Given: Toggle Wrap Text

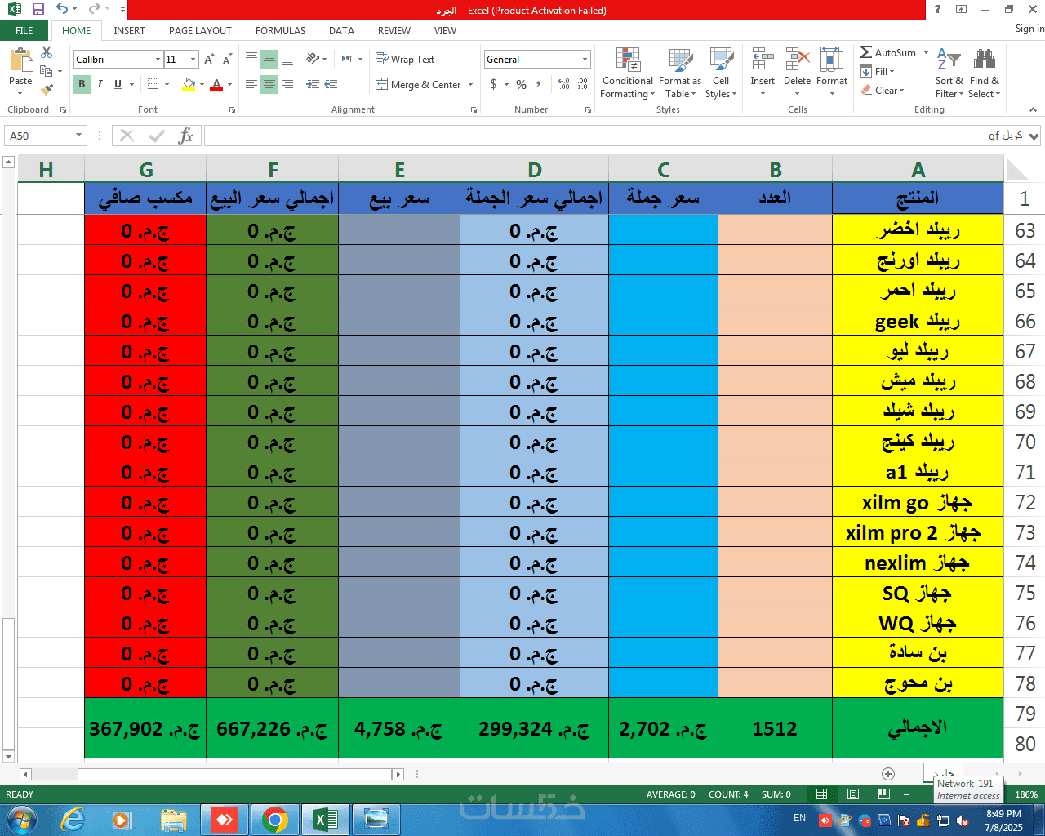Looking at the screenshot, I should [405, 60].
